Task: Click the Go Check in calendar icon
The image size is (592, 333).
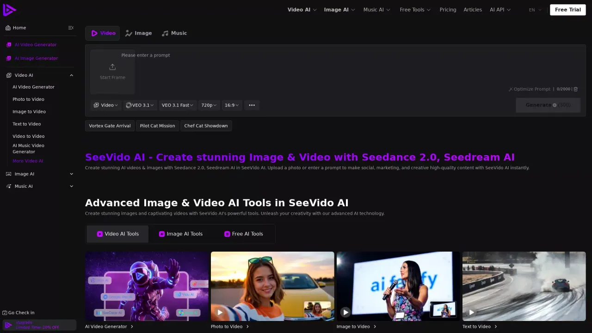Action: click(x=5, y=313)
